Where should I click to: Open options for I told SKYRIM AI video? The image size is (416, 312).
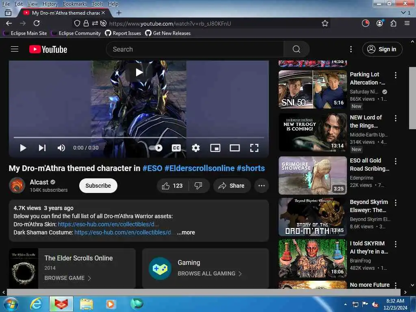pos(396,244)
